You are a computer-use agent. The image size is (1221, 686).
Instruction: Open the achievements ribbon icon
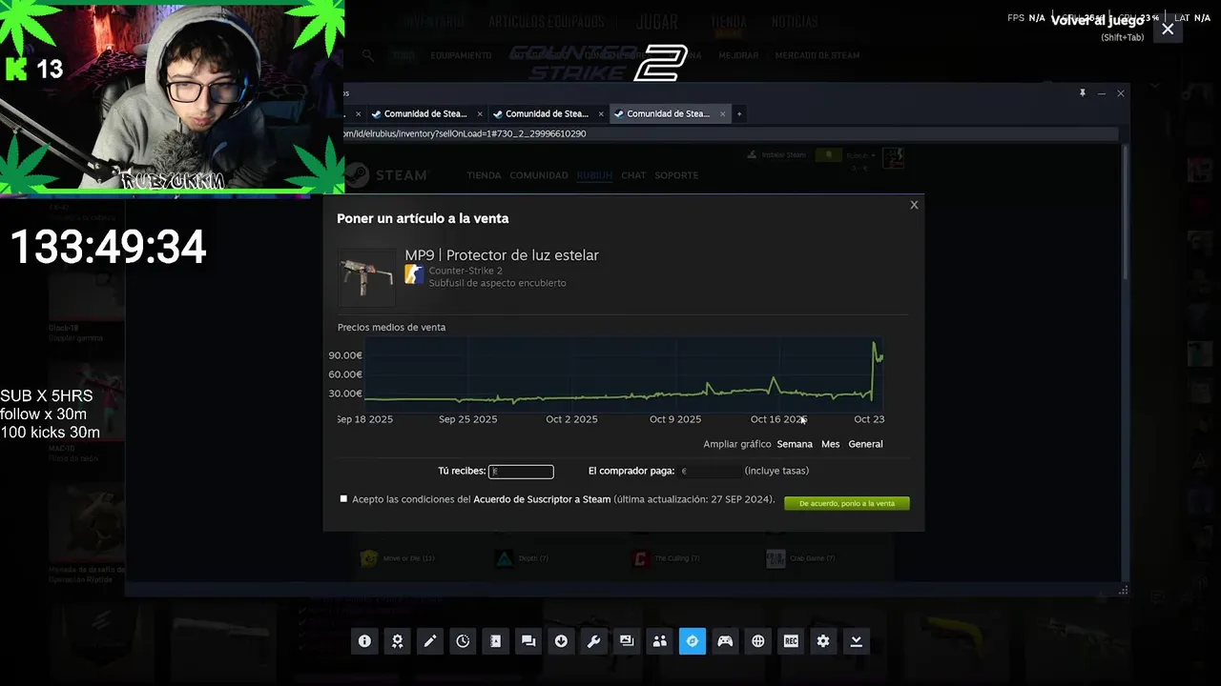click(x=398, y=641)
